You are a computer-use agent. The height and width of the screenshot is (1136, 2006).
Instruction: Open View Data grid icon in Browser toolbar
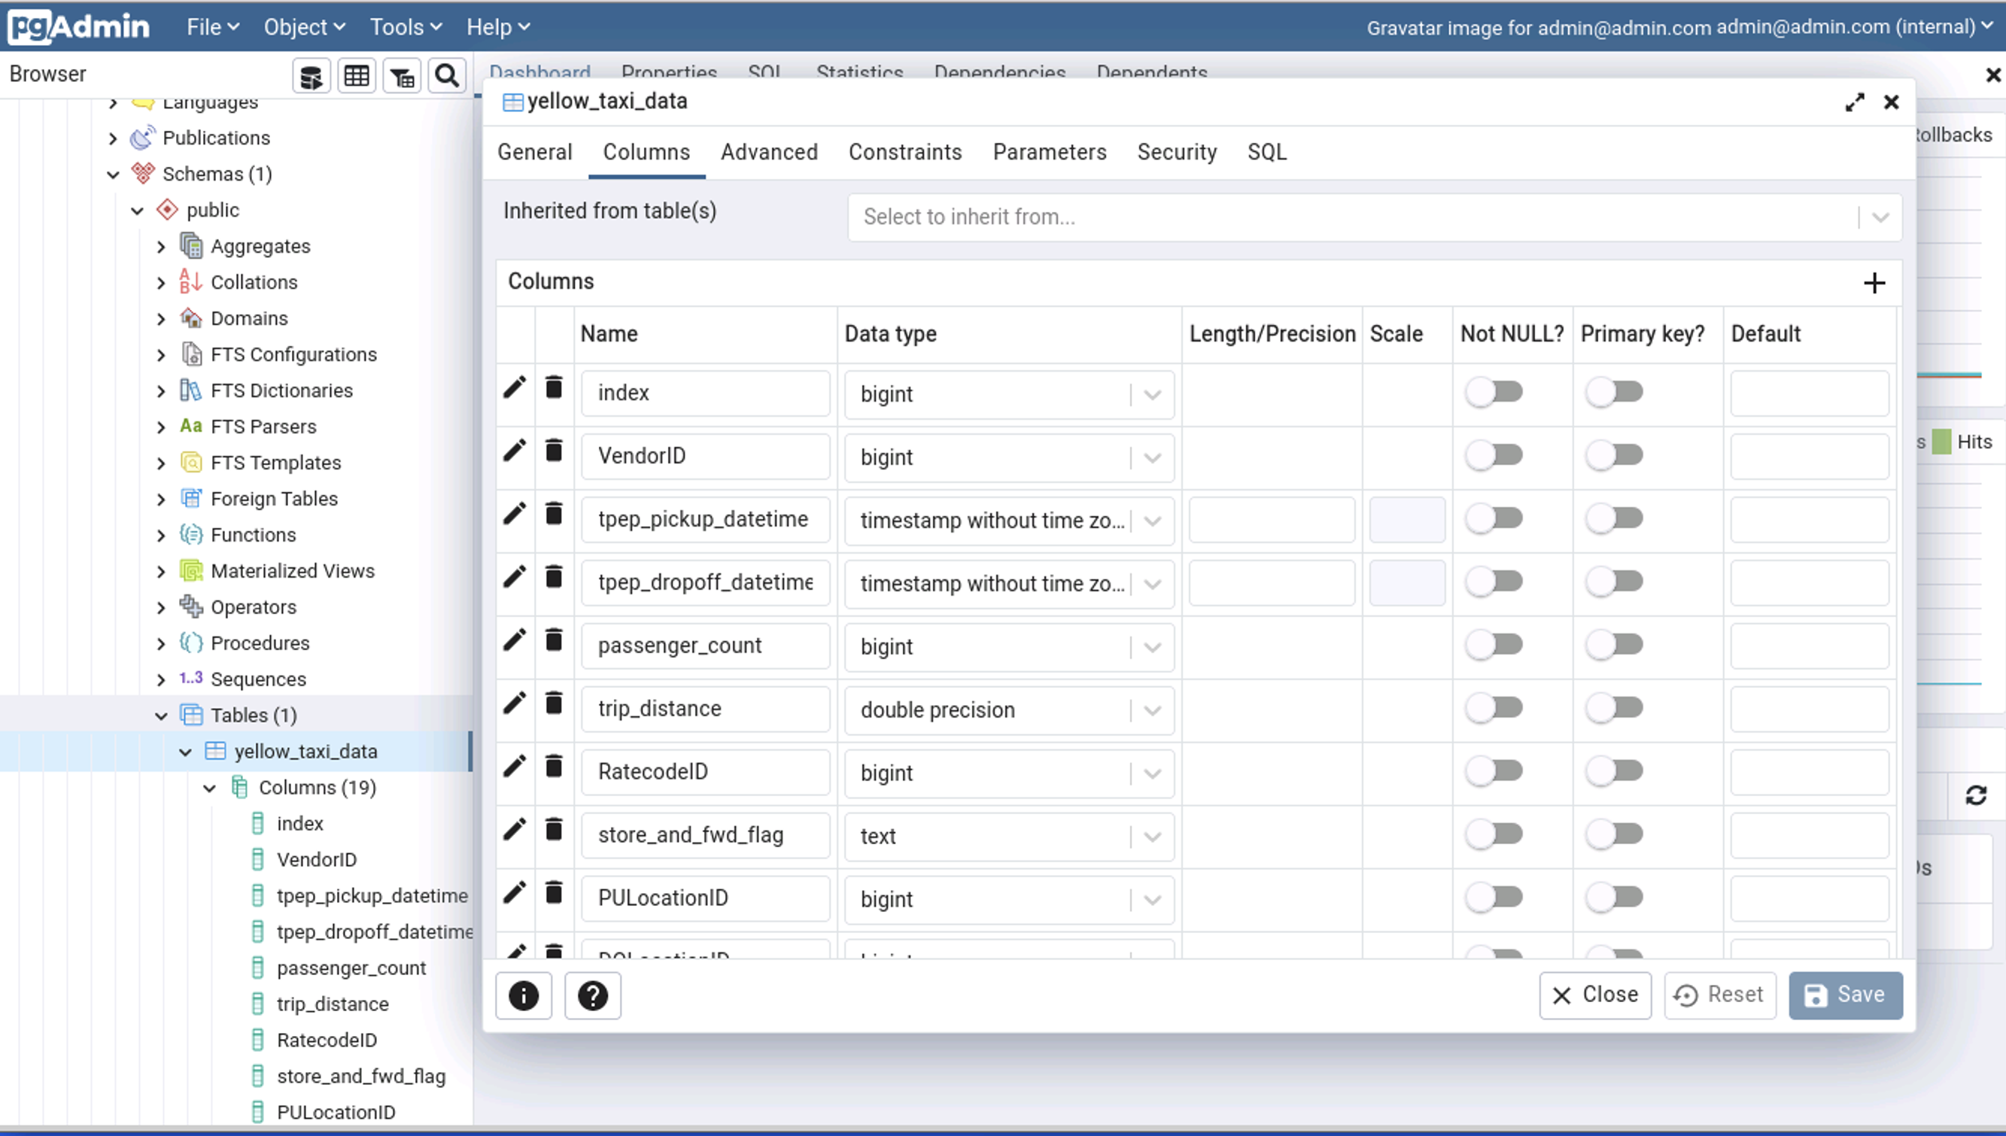pos(357,77)
